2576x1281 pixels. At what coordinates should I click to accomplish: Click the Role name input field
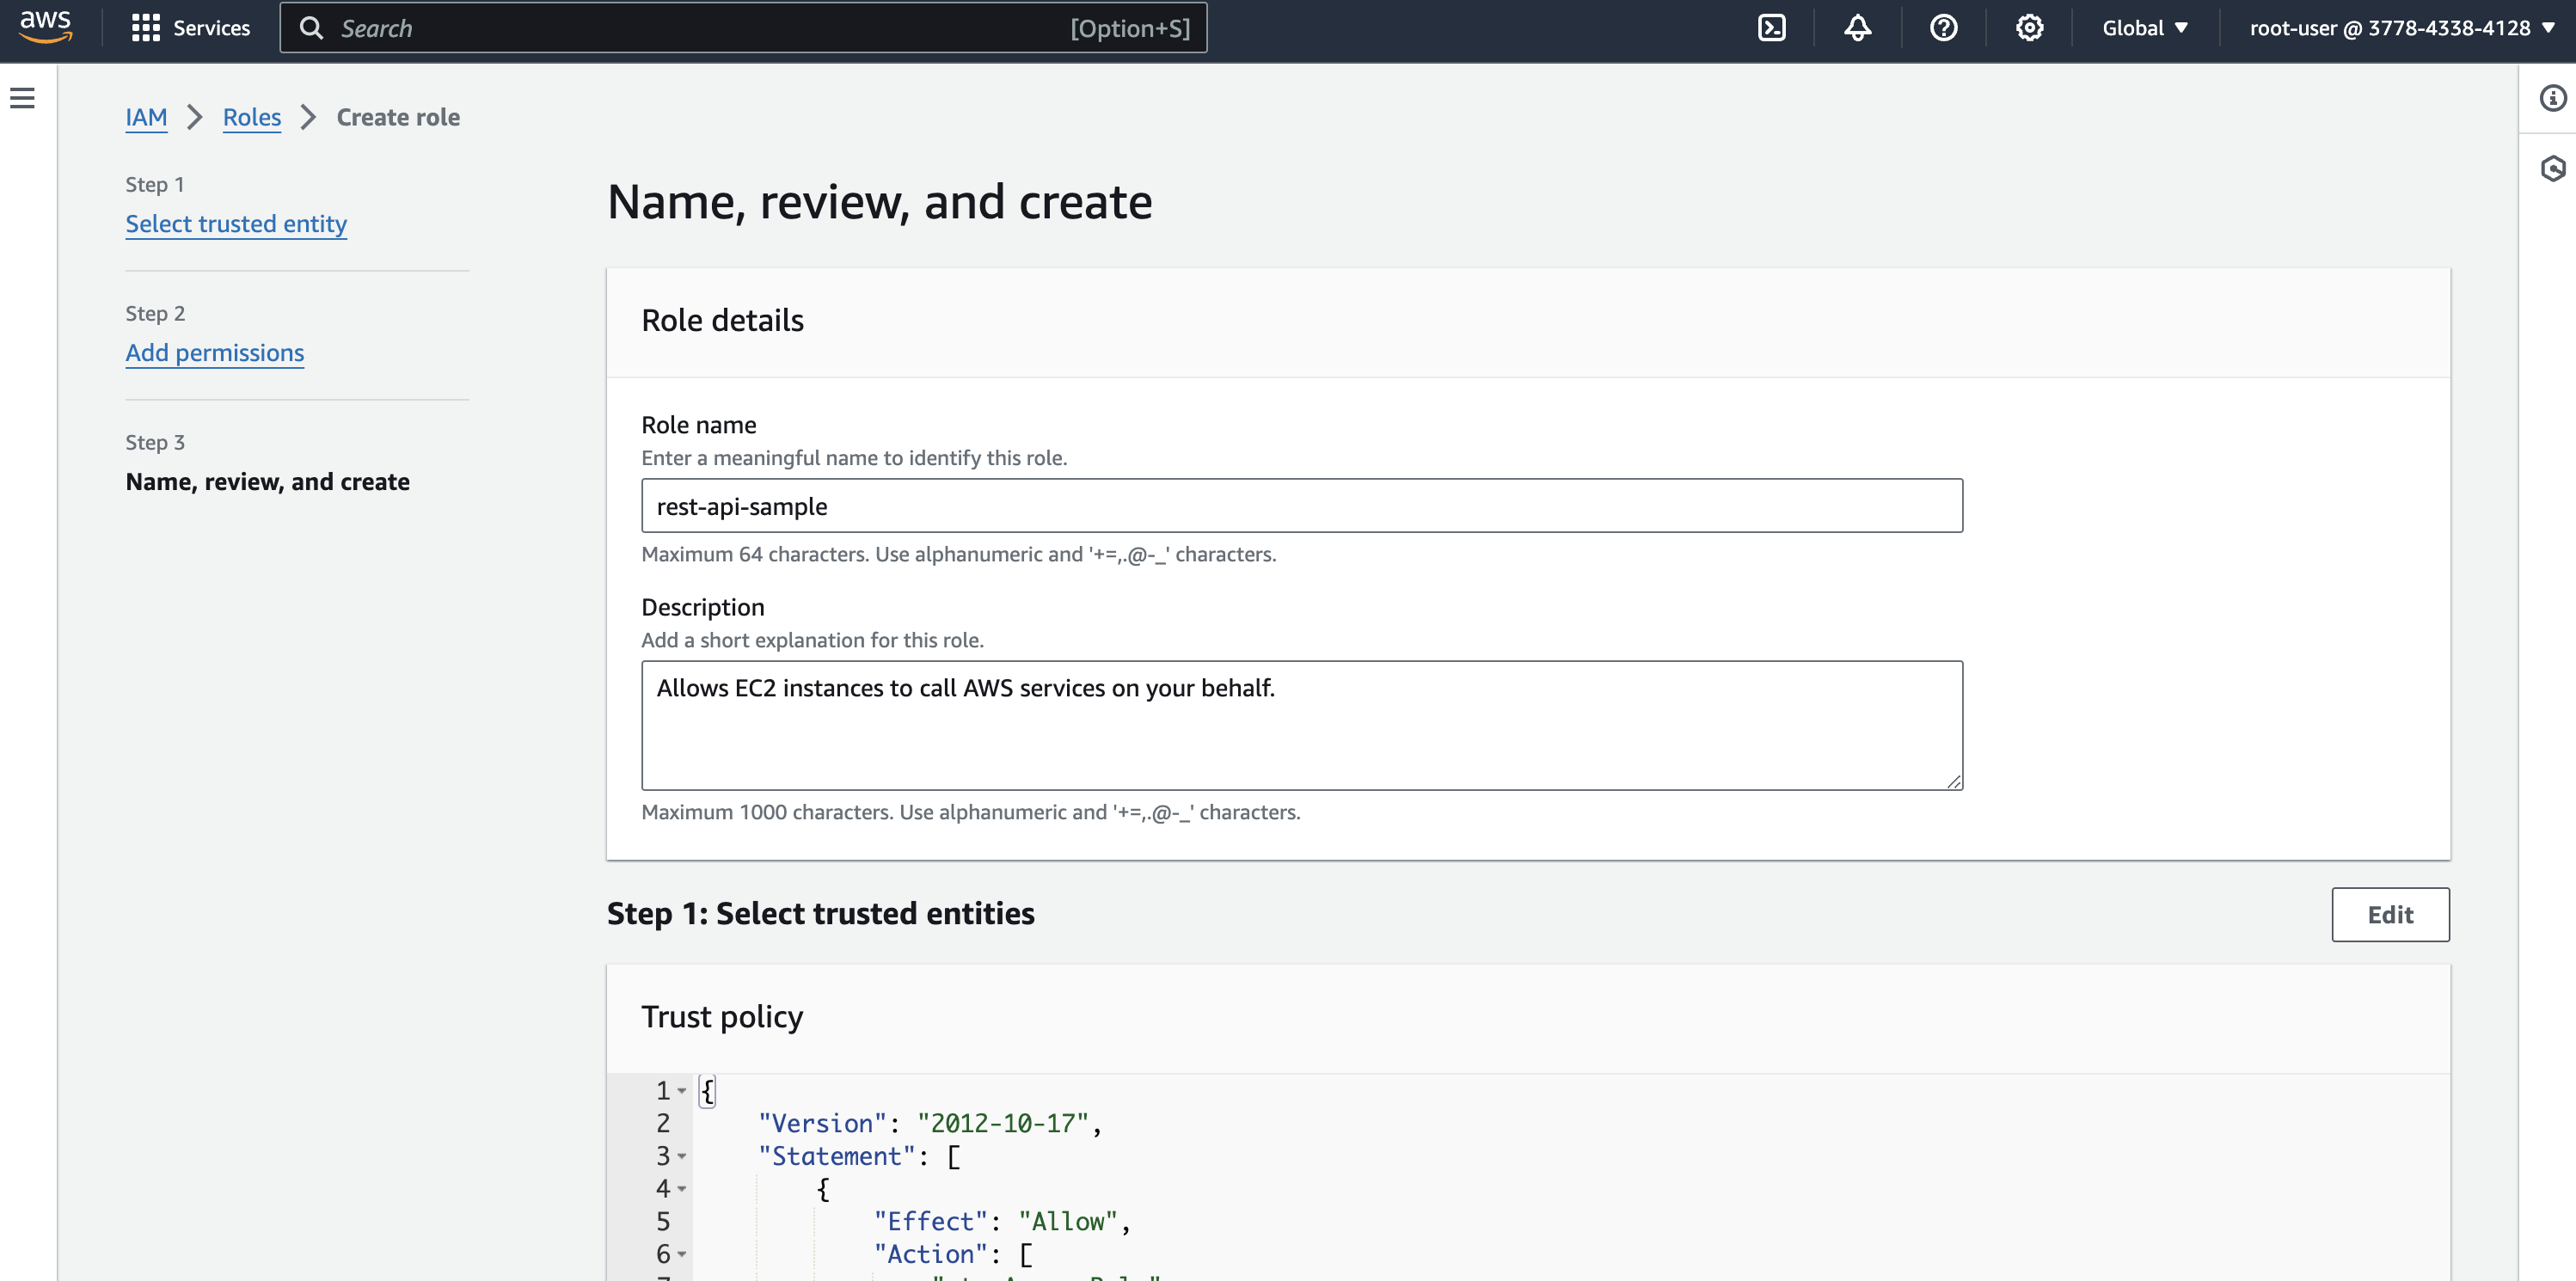point(1301,506)
